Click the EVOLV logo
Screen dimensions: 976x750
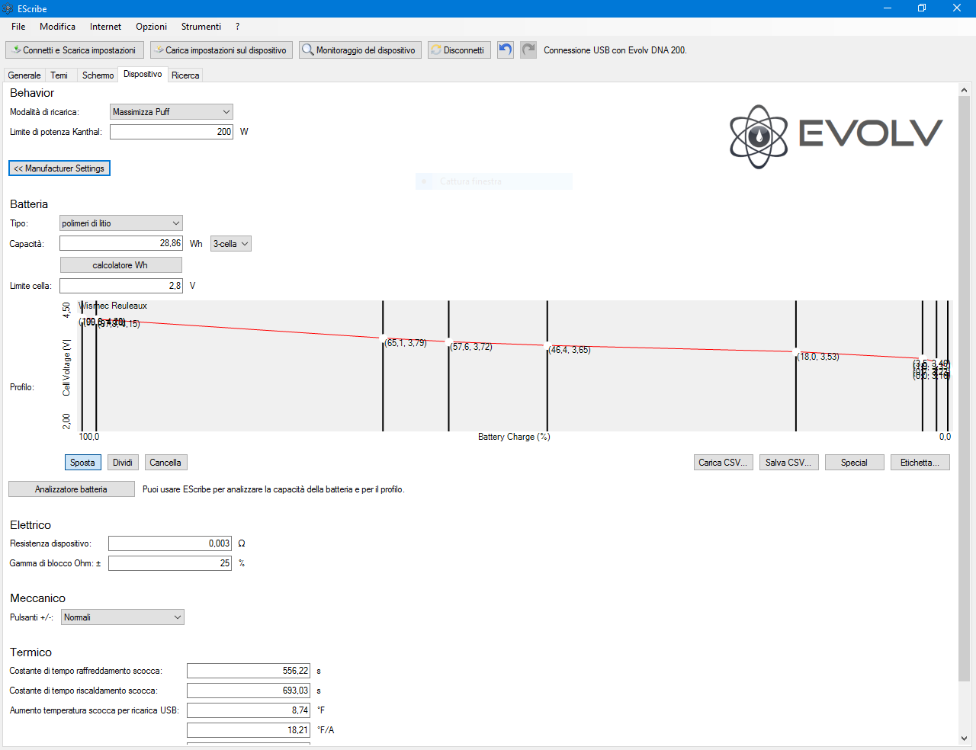tap(836, 136)
